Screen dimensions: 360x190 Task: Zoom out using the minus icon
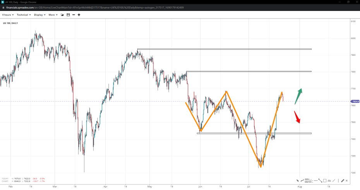[74, 15]
